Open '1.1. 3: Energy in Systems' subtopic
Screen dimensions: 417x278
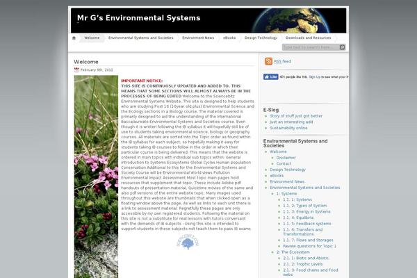click(307, 212)
